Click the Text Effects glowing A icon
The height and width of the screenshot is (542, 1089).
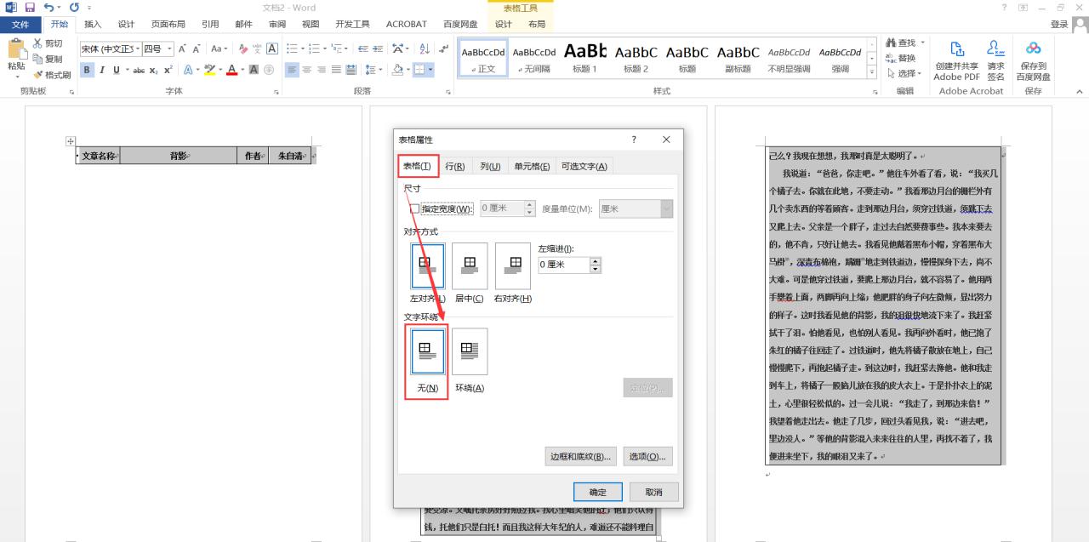click(188, 70)
